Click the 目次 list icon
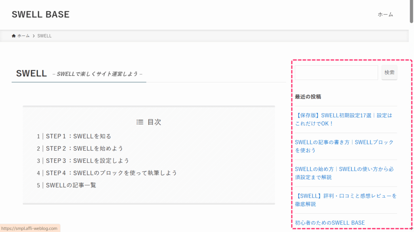This screenshot has height=232, width=414. [x=140, y=122]
